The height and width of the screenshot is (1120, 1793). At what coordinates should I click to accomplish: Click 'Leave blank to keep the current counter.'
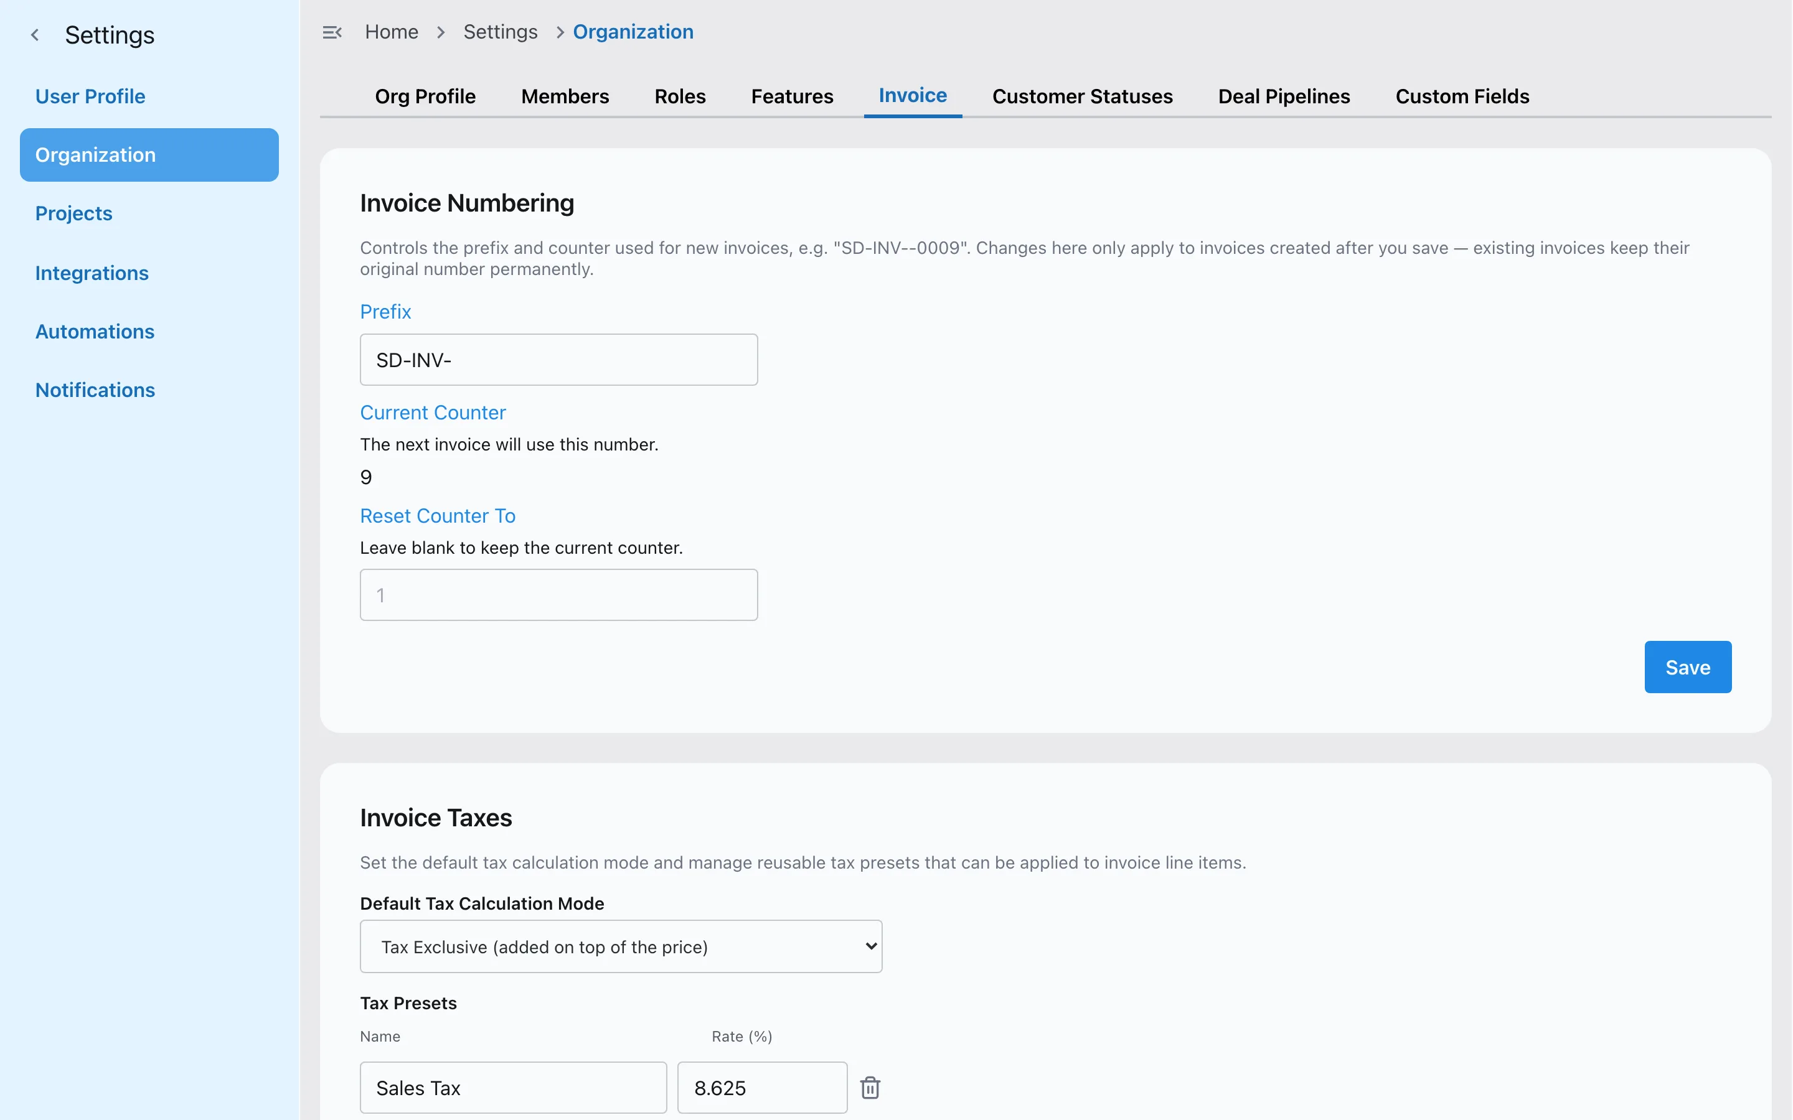pos(521,548)
